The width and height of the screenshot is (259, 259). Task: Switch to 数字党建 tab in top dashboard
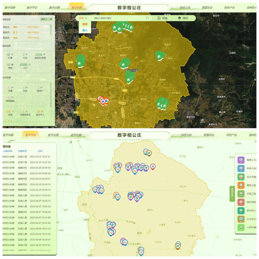[x=10, y=8]
